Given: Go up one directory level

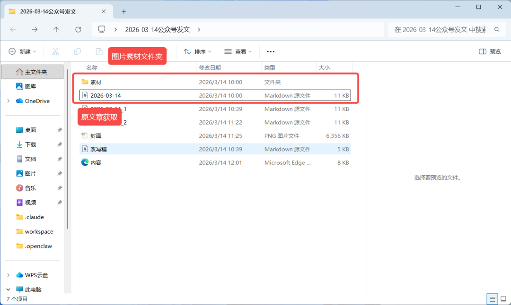Looking at the screenshot, I should pyautogui.click(x=56, y=30).
